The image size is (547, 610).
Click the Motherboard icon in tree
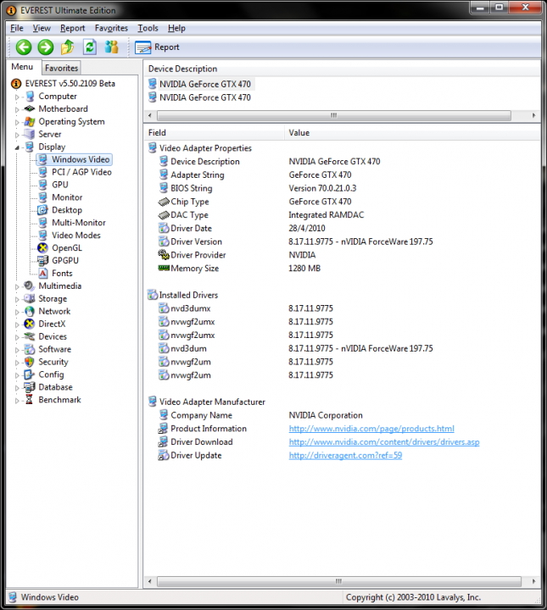click(29, 108)
